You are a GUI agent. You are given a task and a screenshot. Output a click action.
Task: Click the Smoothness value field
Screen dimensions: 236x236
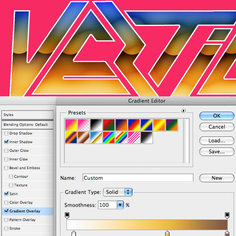[x=107, y=205]
